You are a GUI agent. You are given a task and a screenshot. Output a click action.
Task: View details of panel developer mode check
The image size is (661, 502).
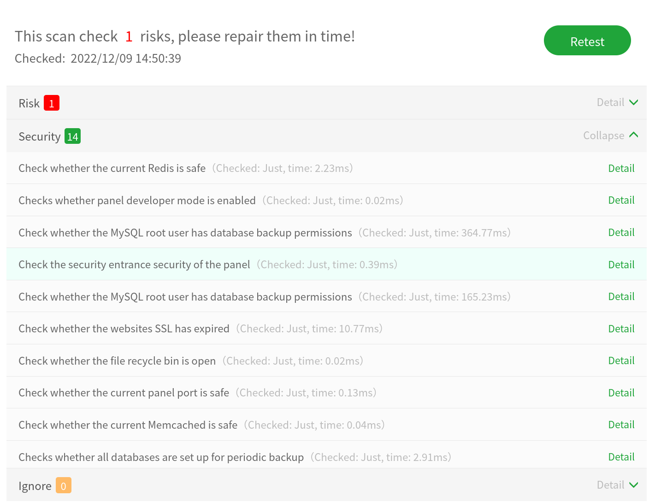[x=621, y=200]
